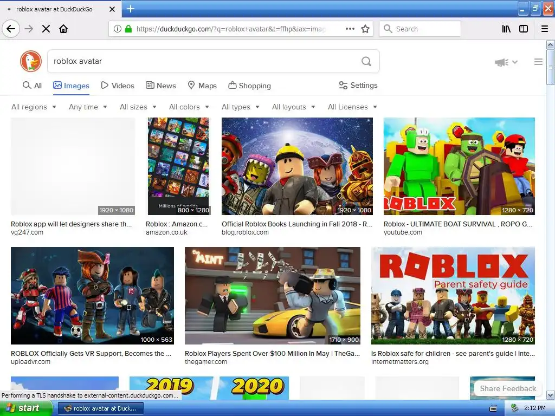The width and height of the screenshot is (555, 416).
Task: Close the roblox avatar tab
Action: [x=112, y=9]
